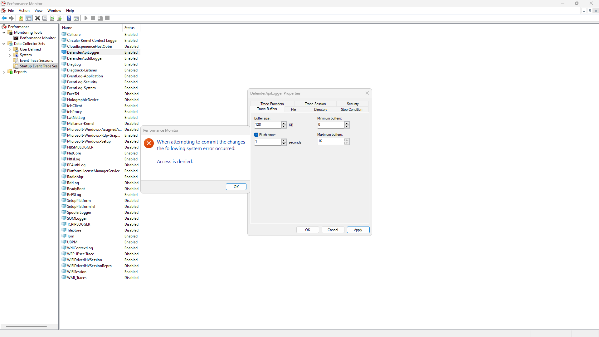Click the Properties toolbar icon

45,18
